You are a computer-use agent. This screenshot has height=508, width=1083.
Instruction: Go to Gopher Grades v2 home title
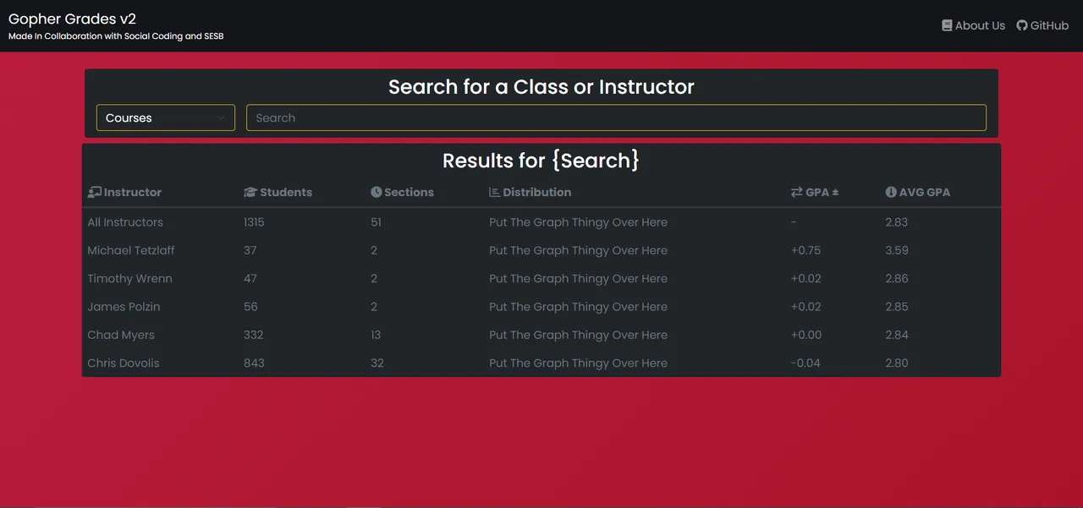72,19
